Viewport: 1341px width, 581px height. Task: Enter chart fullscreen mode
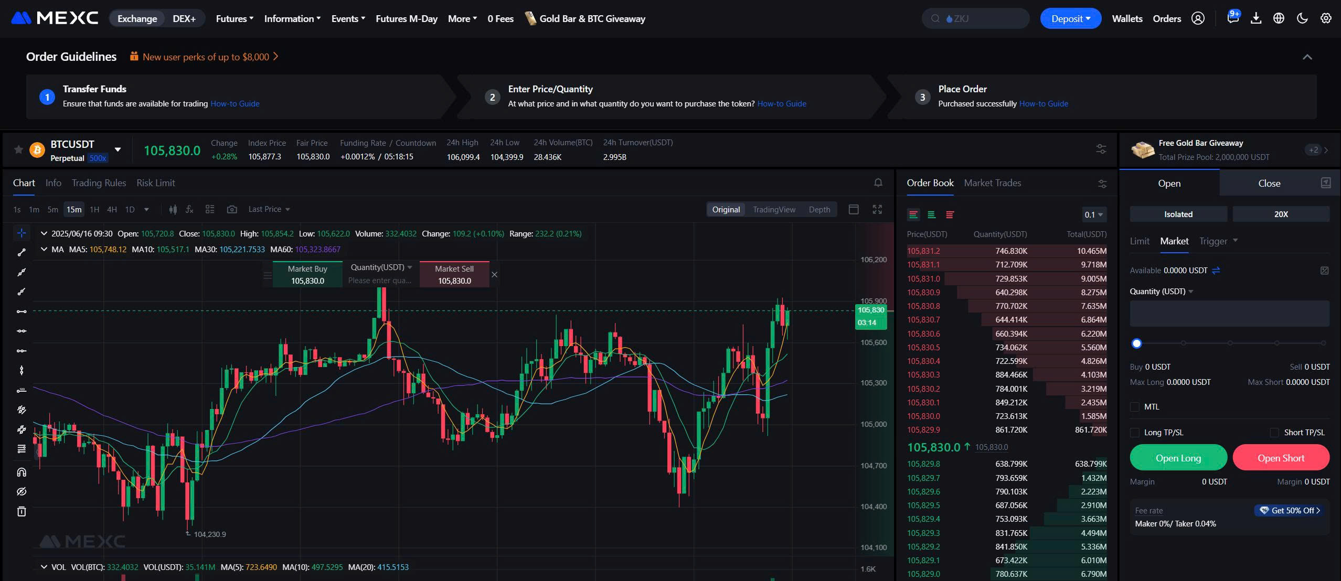coord(877,209)
